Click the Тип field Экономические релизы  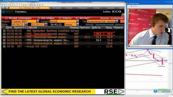click(x=101, y=21)
